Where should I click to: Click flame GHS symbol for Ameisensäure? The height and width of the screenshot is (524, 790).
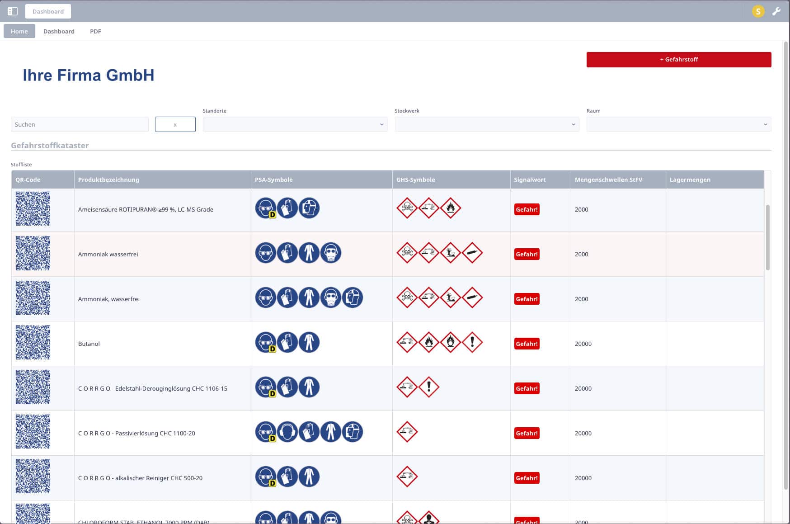coord(451,208)
